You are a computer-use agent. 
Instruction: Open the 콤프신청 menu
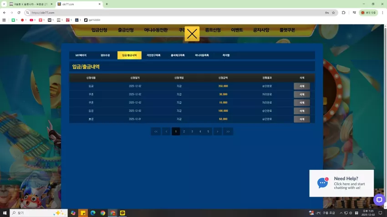click(x=213, y=30)
